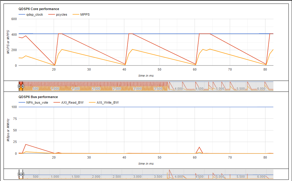Click the pcycles legend entry
This screenshot has width=292, height=181.
coord(58,14)
